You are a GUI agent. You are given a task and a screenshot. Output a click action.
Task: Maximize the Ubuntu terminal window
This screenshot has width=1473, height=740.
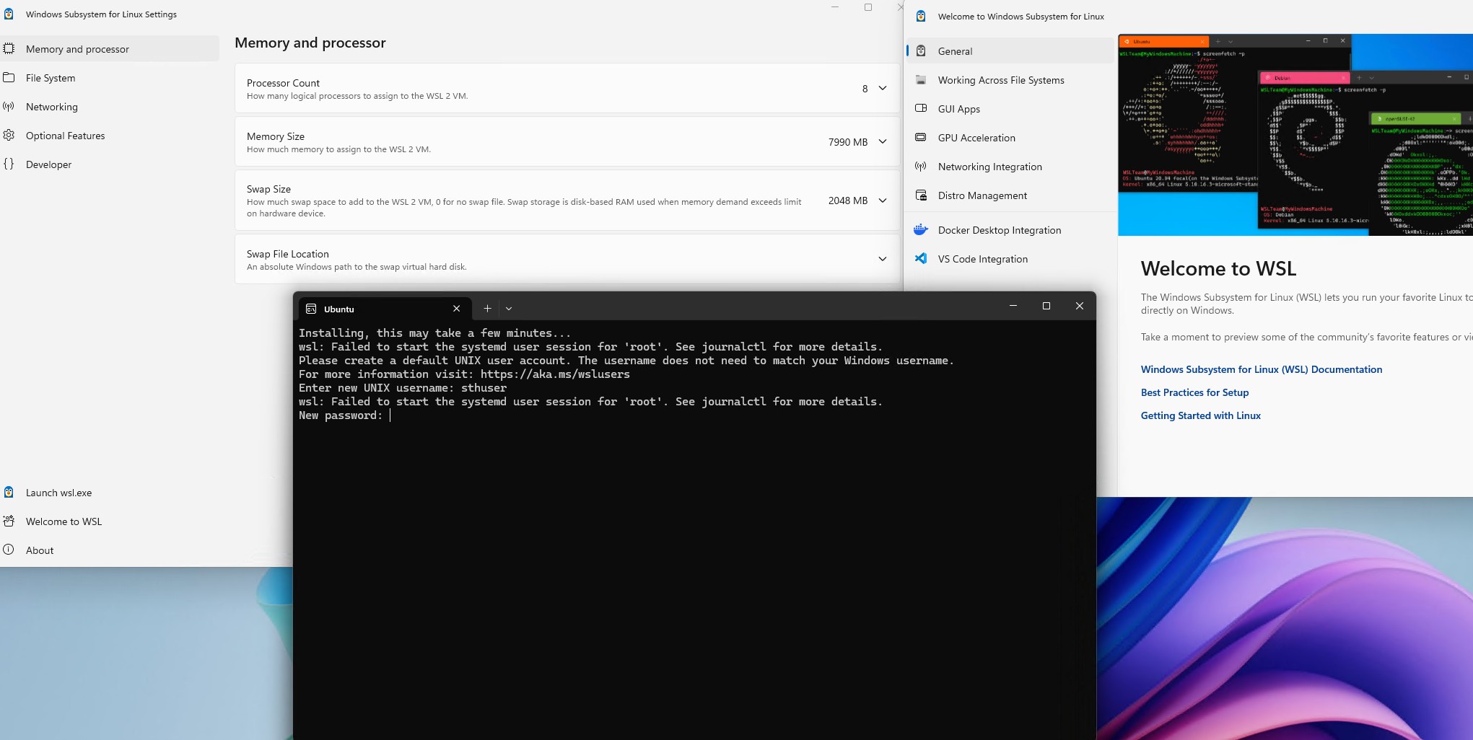click(x=1046, y=306)
